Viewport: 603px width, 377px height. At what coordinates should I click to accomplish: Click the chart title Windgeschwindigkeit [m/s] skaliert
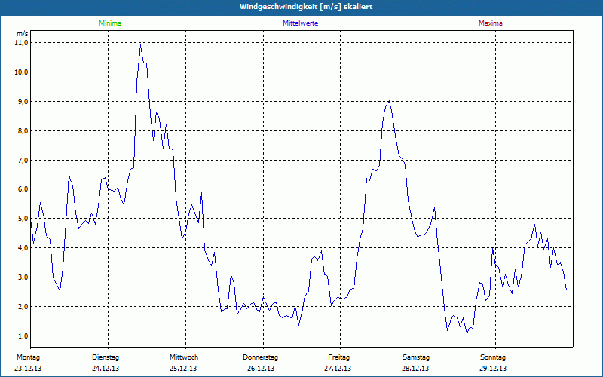[306, 7]
